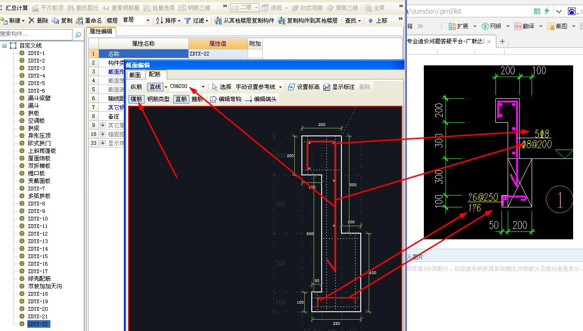
Task: Open the C8@200 rebar spec dropdown
Action: click(x=203, y=87)
